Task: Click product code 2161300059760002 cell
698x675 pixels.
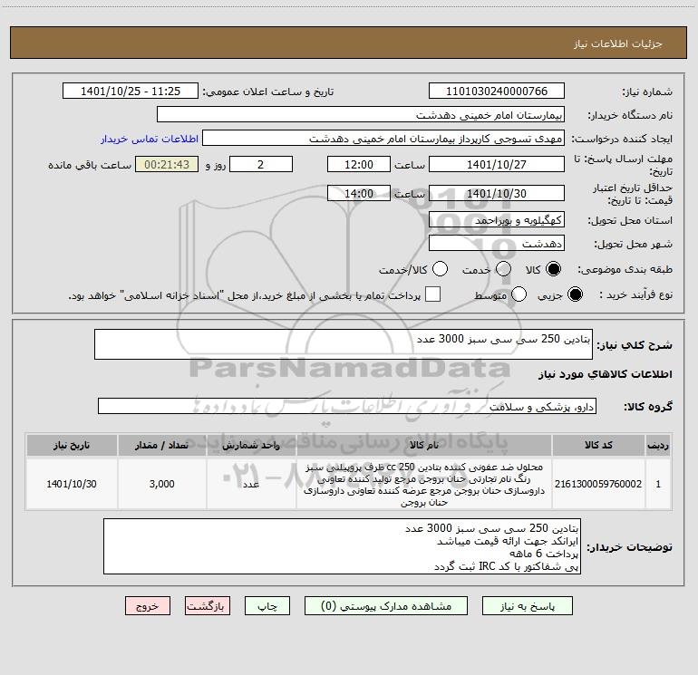Action: coord(598,484)
